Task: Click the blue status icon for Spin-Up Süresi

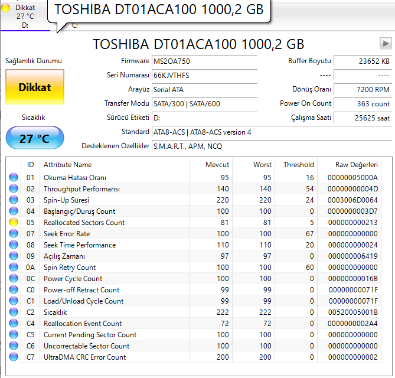Action: point(14,200)
